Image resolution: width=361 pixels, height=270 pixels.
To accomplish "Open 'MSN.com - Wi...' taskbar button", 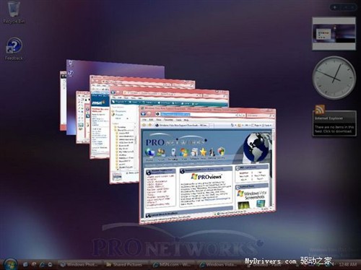I will 173,264.
